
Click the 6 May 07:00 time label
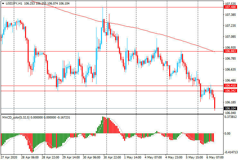215,157
